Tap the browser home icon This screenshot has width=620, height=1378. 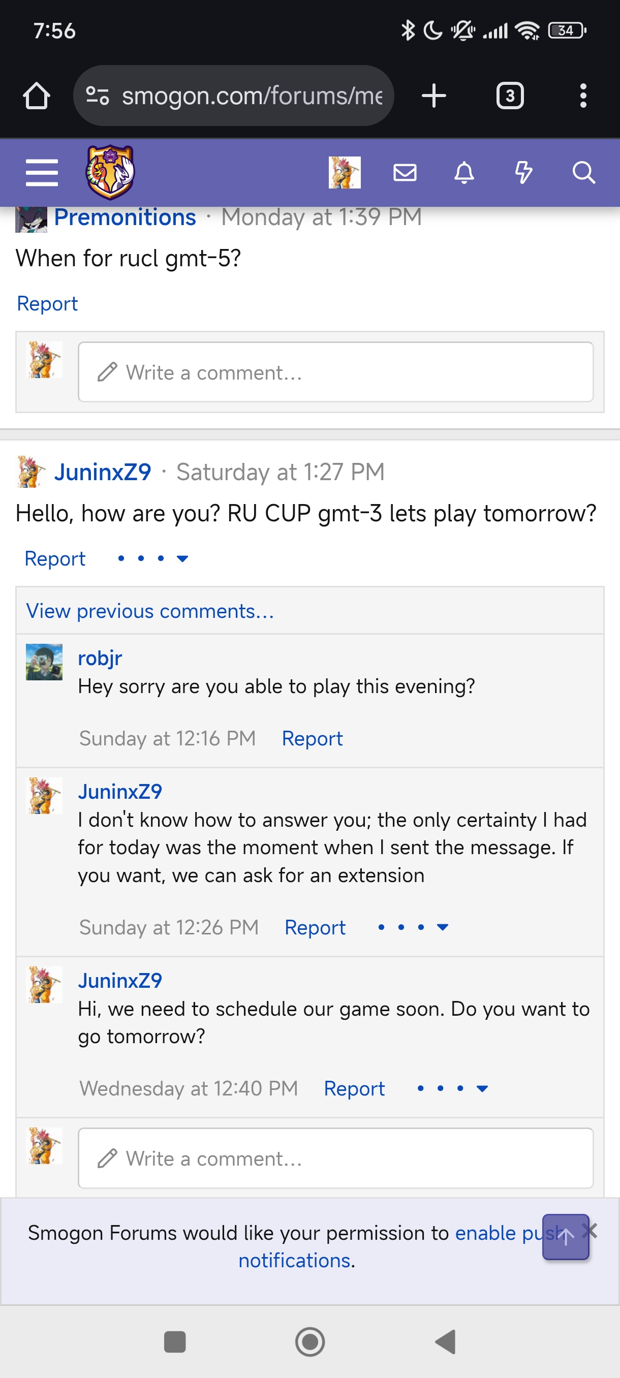tap(37, 97)
